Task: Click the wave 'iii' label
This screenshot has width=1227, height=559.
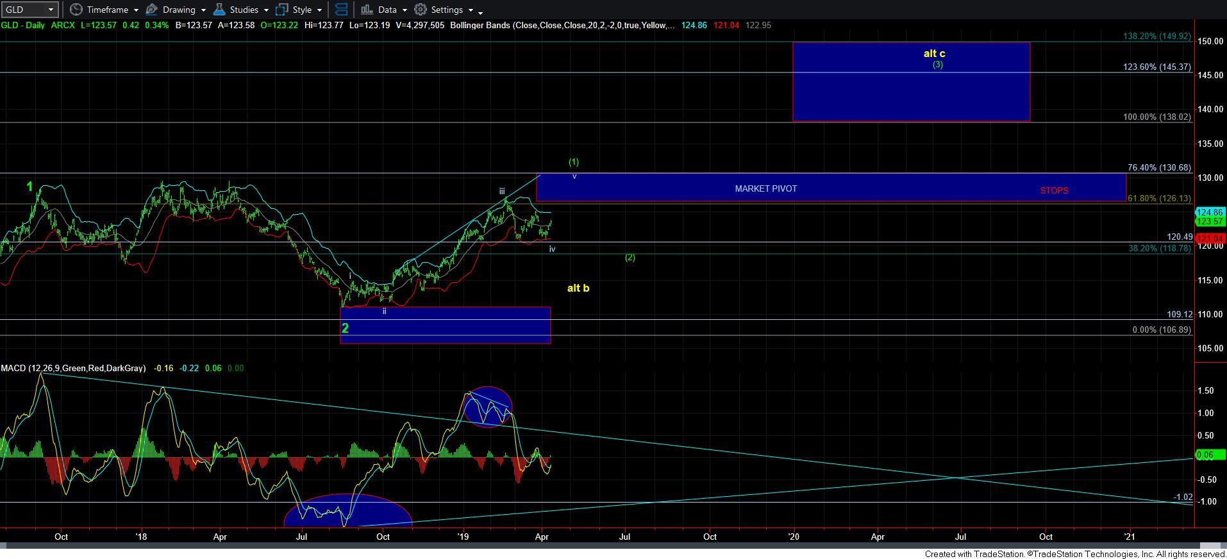Action: click(502, 191)
